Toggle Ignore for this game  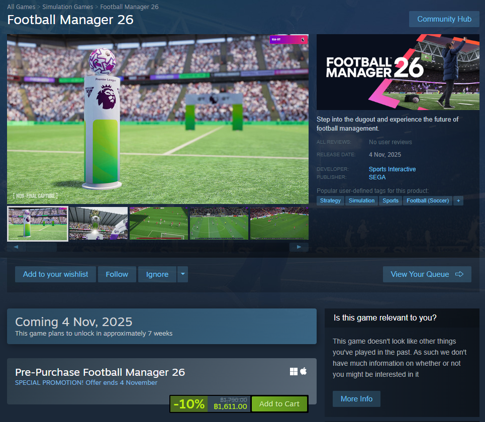[x=157, y=274]
